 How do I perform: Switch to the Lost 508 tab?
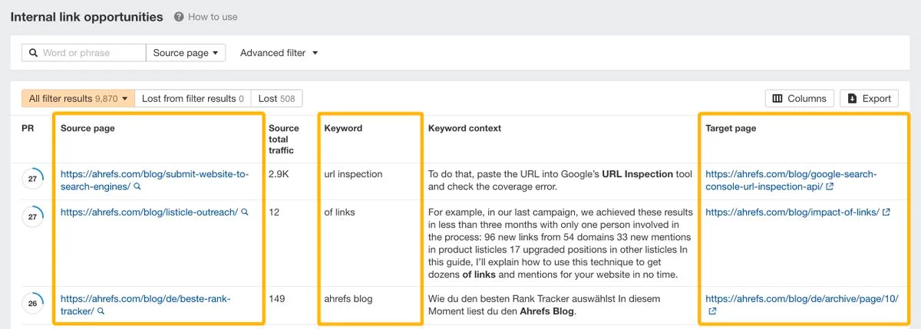[276, 98]
